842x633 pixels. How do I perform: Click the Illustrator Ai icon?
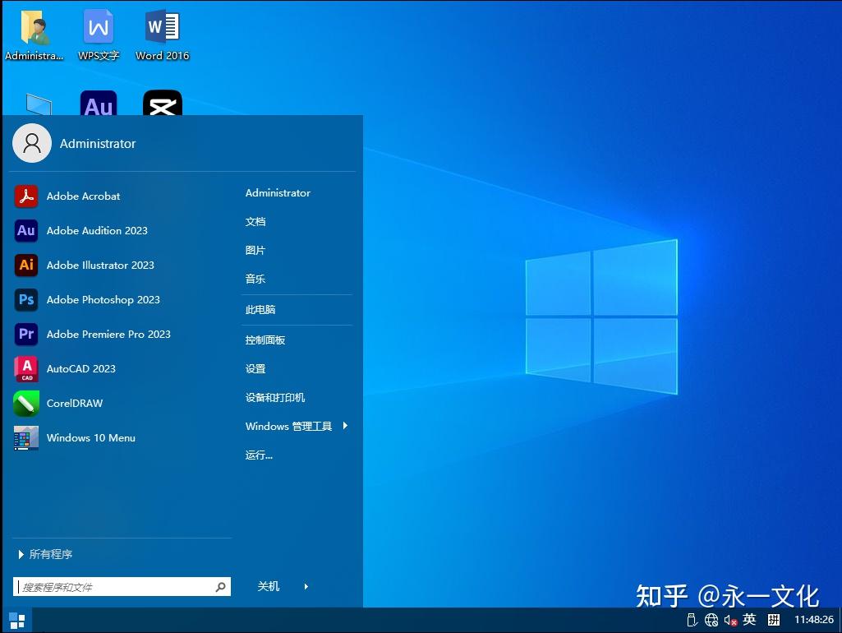(25, 265)
